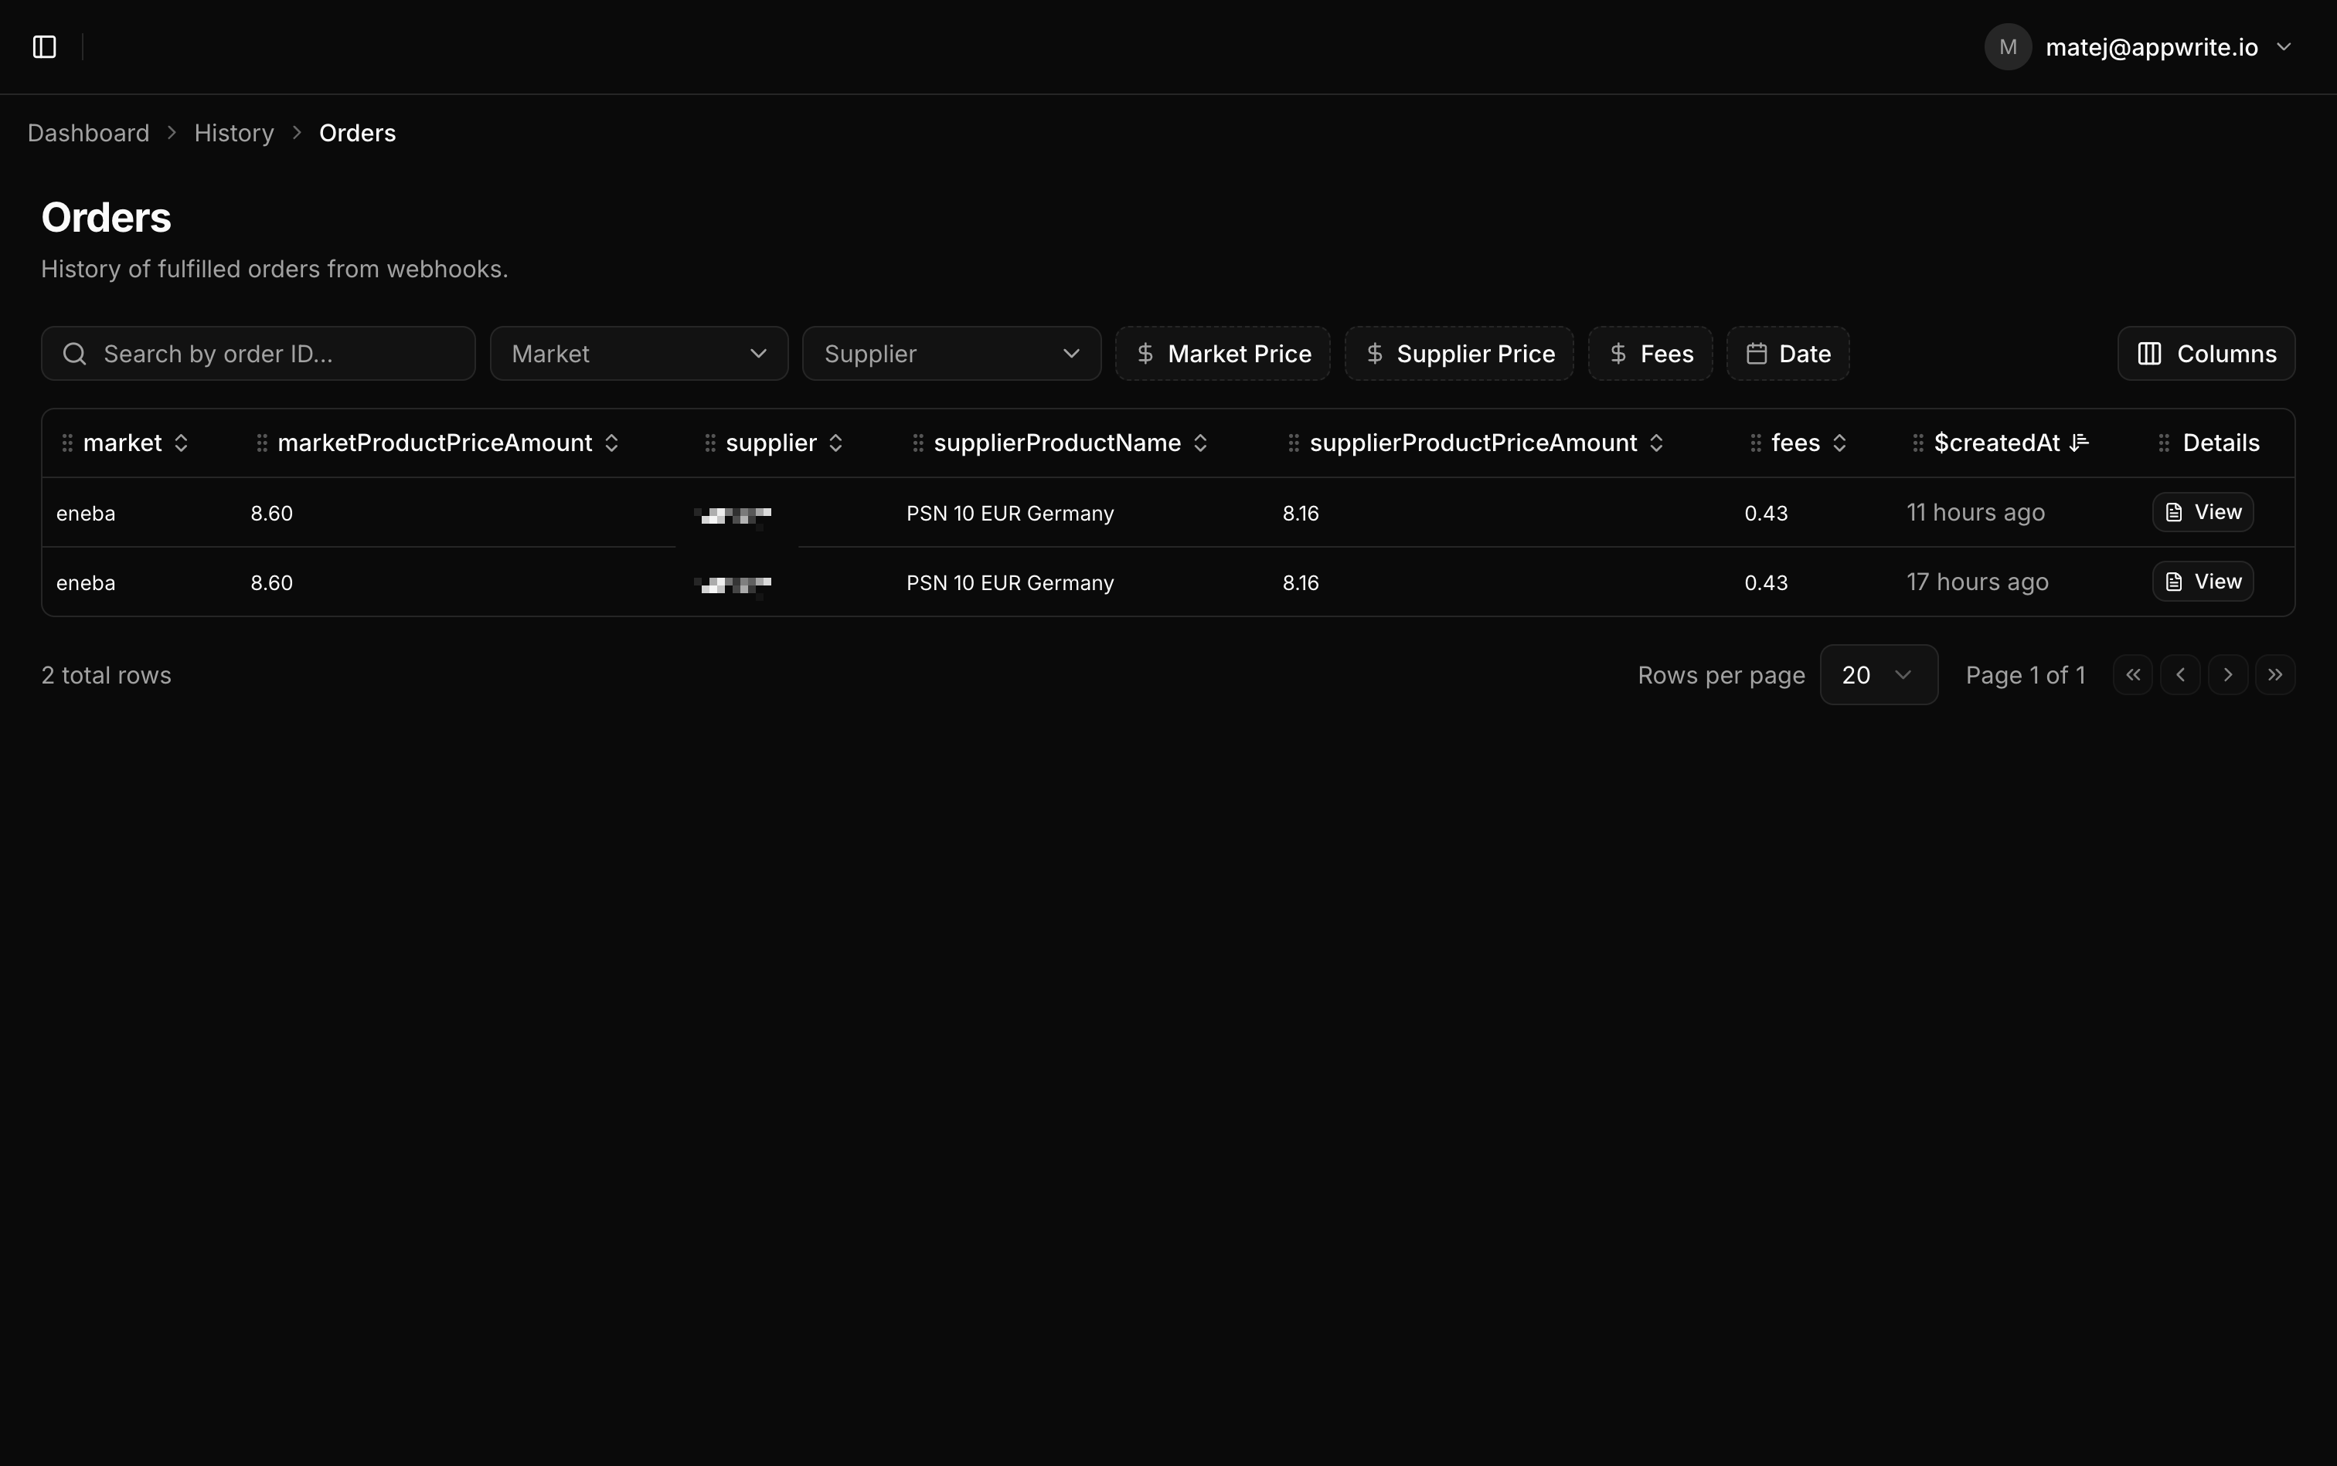Open the Rows per page dropdown

coord(1877,674)
